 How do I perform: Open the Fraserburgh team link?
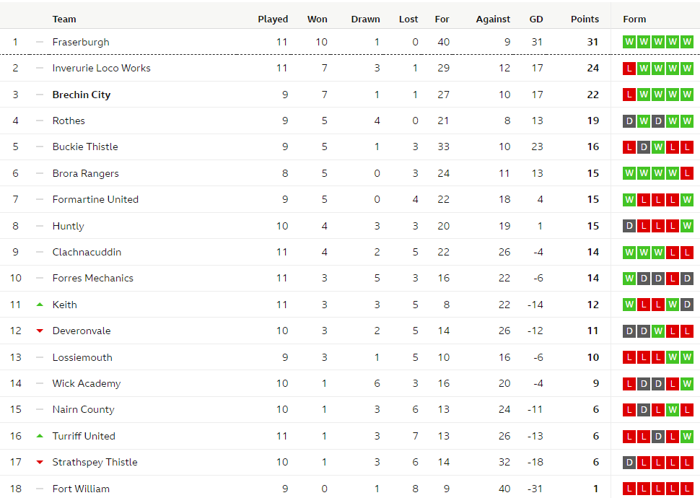81,42
